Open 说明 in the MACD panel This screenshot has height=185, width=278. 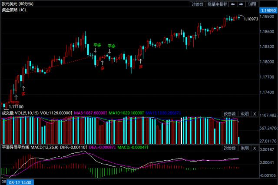[245, 149]
